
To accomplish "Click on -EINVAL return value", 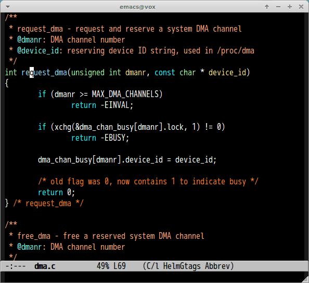I will [114, 105].
